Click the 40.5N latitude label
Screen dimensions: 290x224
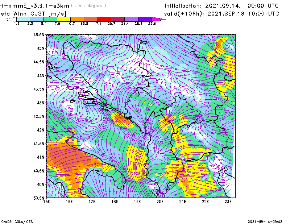pyautogui.click(x=39, y=171)
